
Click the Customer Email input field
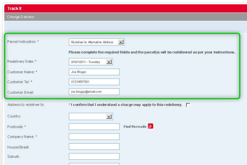[94, 92]
